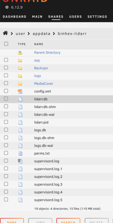
Task: Click the config.xml file name
Action: click(43, 91)
